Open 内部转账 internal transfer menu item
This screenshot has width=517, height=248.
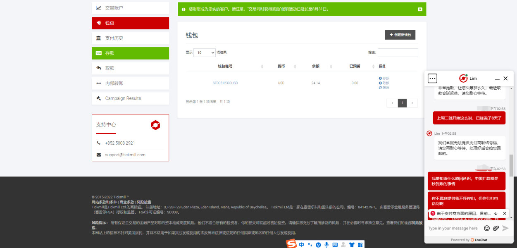130,83
